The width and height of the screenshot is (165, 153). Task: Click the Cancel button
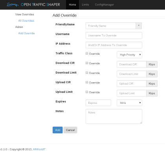point(70,130)
